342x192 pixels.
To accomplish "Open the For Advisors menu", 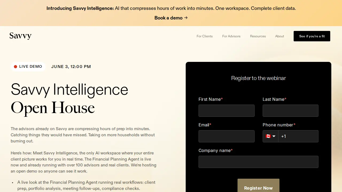I will [x=231, y=36].
